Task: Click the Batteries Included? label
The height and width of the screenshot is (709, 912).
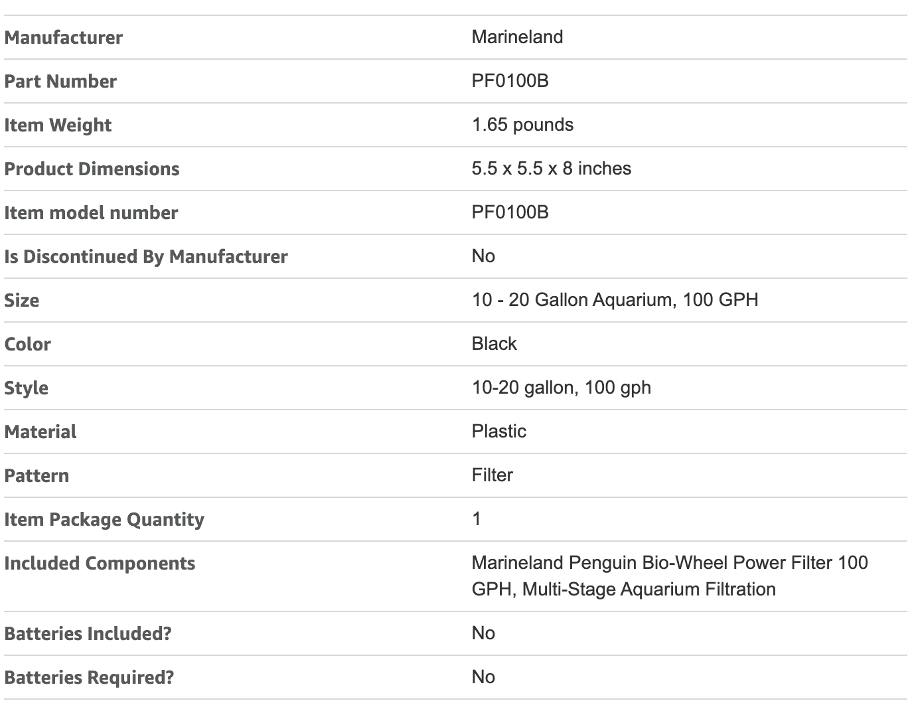Action: (x=88, y=633)
